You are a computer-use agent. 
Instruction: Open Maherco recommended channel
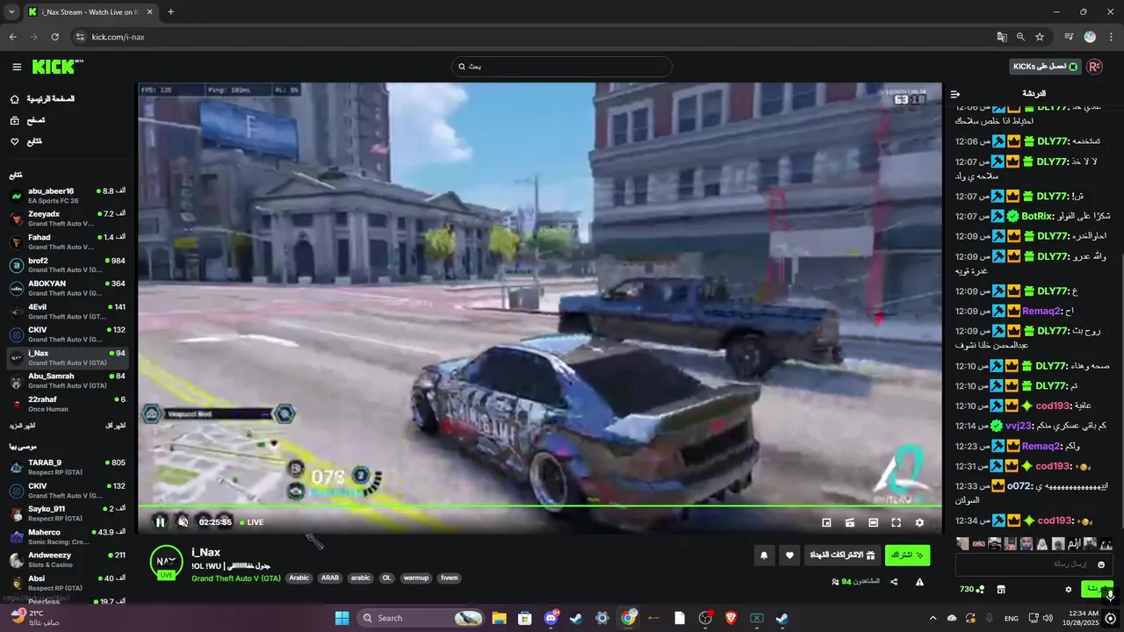coord(68,536)
